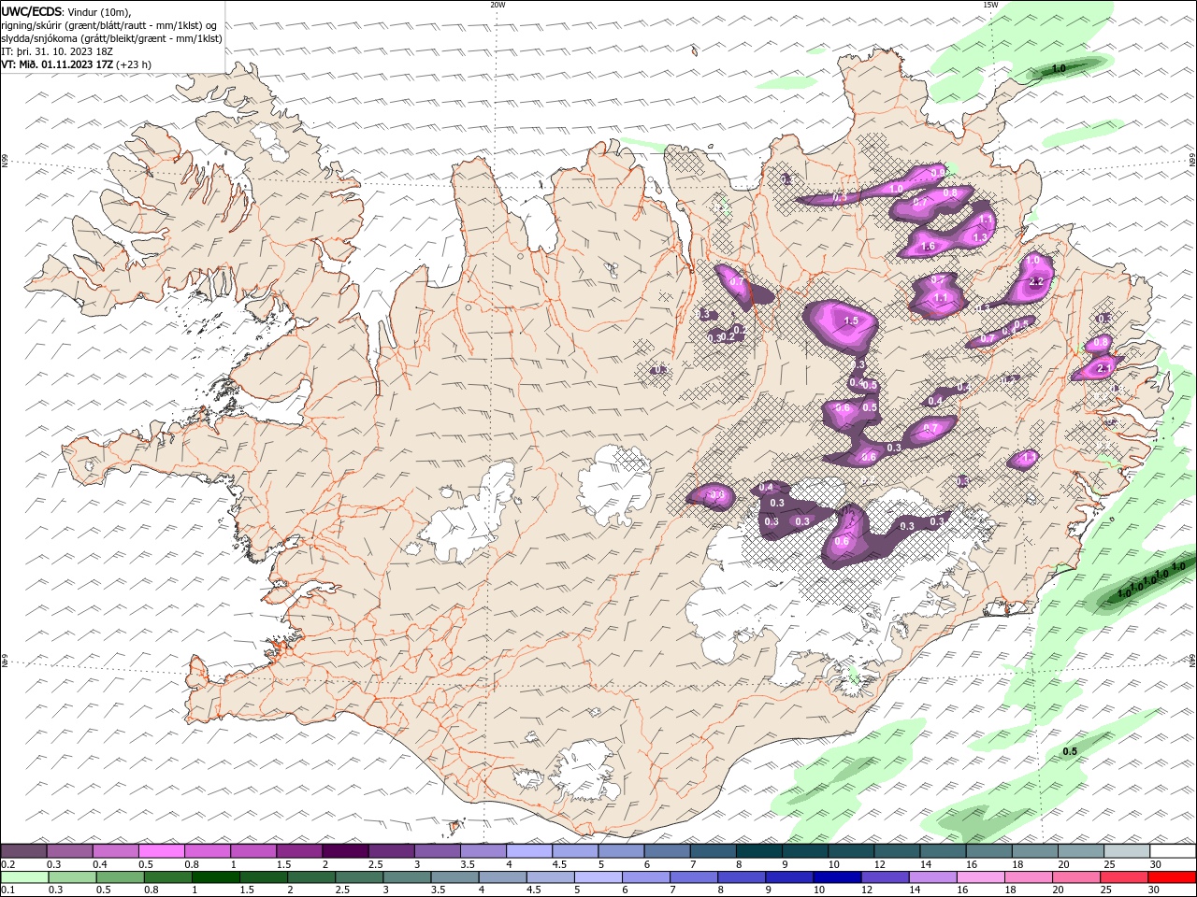Click the 20W longitude label
The width and height of the screenshot is (1197, 897).
click(498, 5)
